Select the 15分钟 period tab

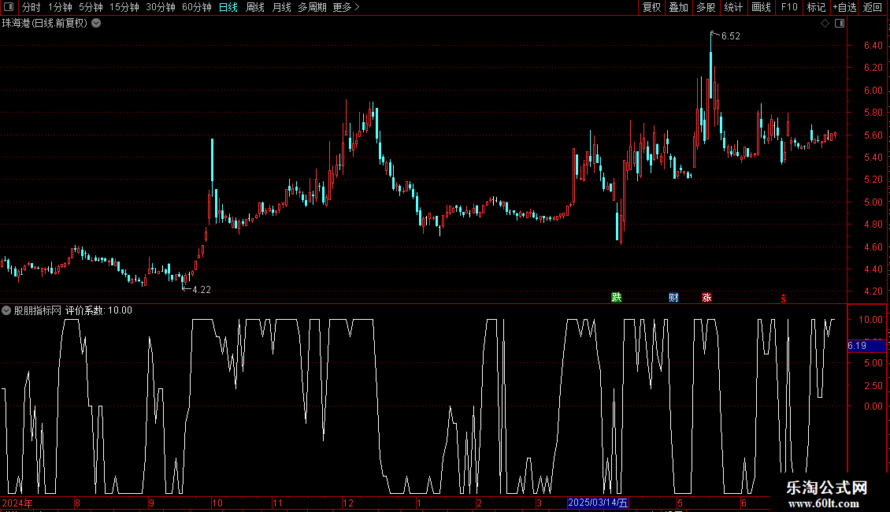tap(124, 7)
